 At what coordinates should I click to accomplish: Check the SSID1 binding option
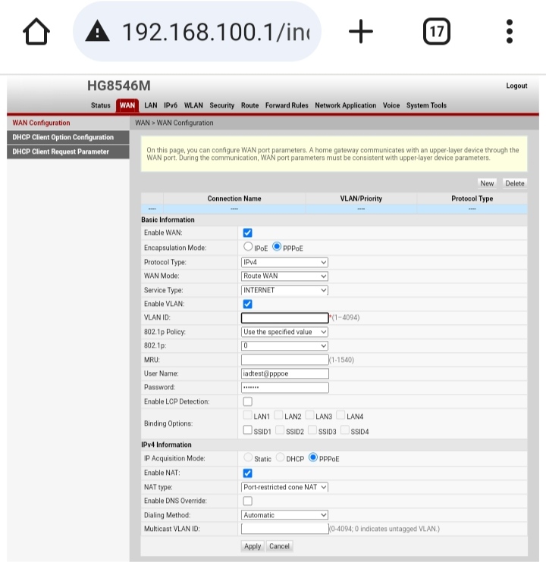(248, 430)
